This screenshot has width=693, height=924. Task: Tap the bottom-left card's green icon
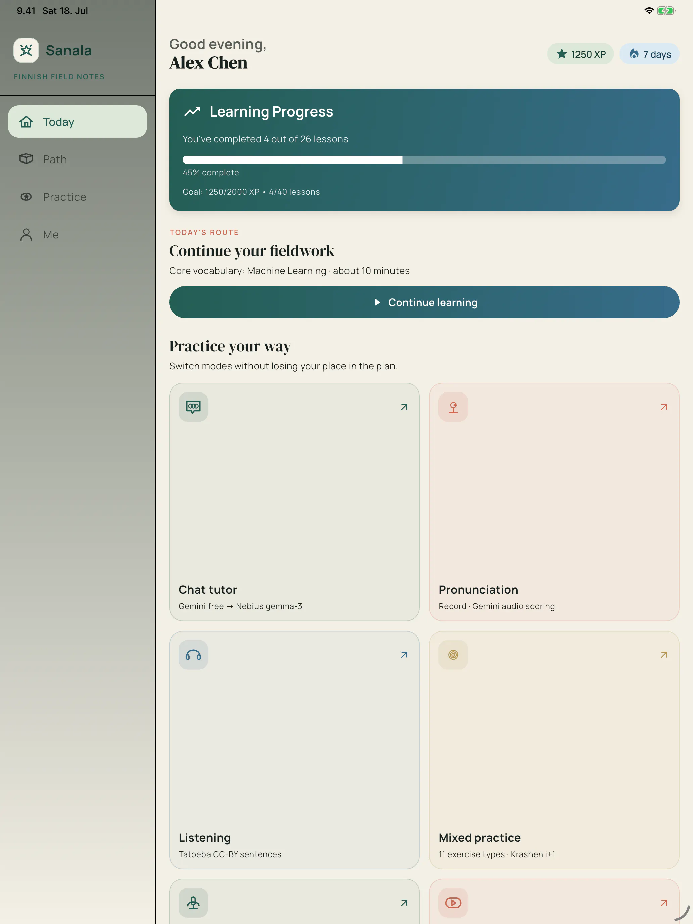tap(193, 903)
